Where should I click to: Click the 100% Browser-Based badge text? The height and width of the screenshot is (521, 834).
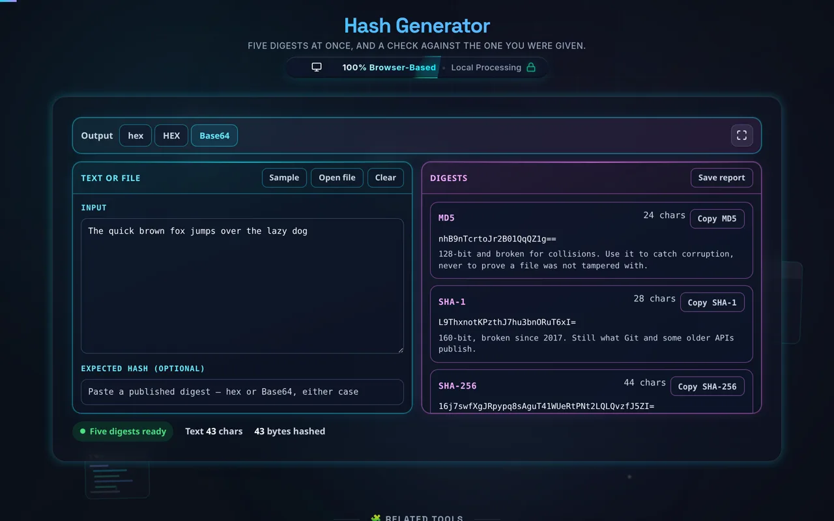pos(389,67)
